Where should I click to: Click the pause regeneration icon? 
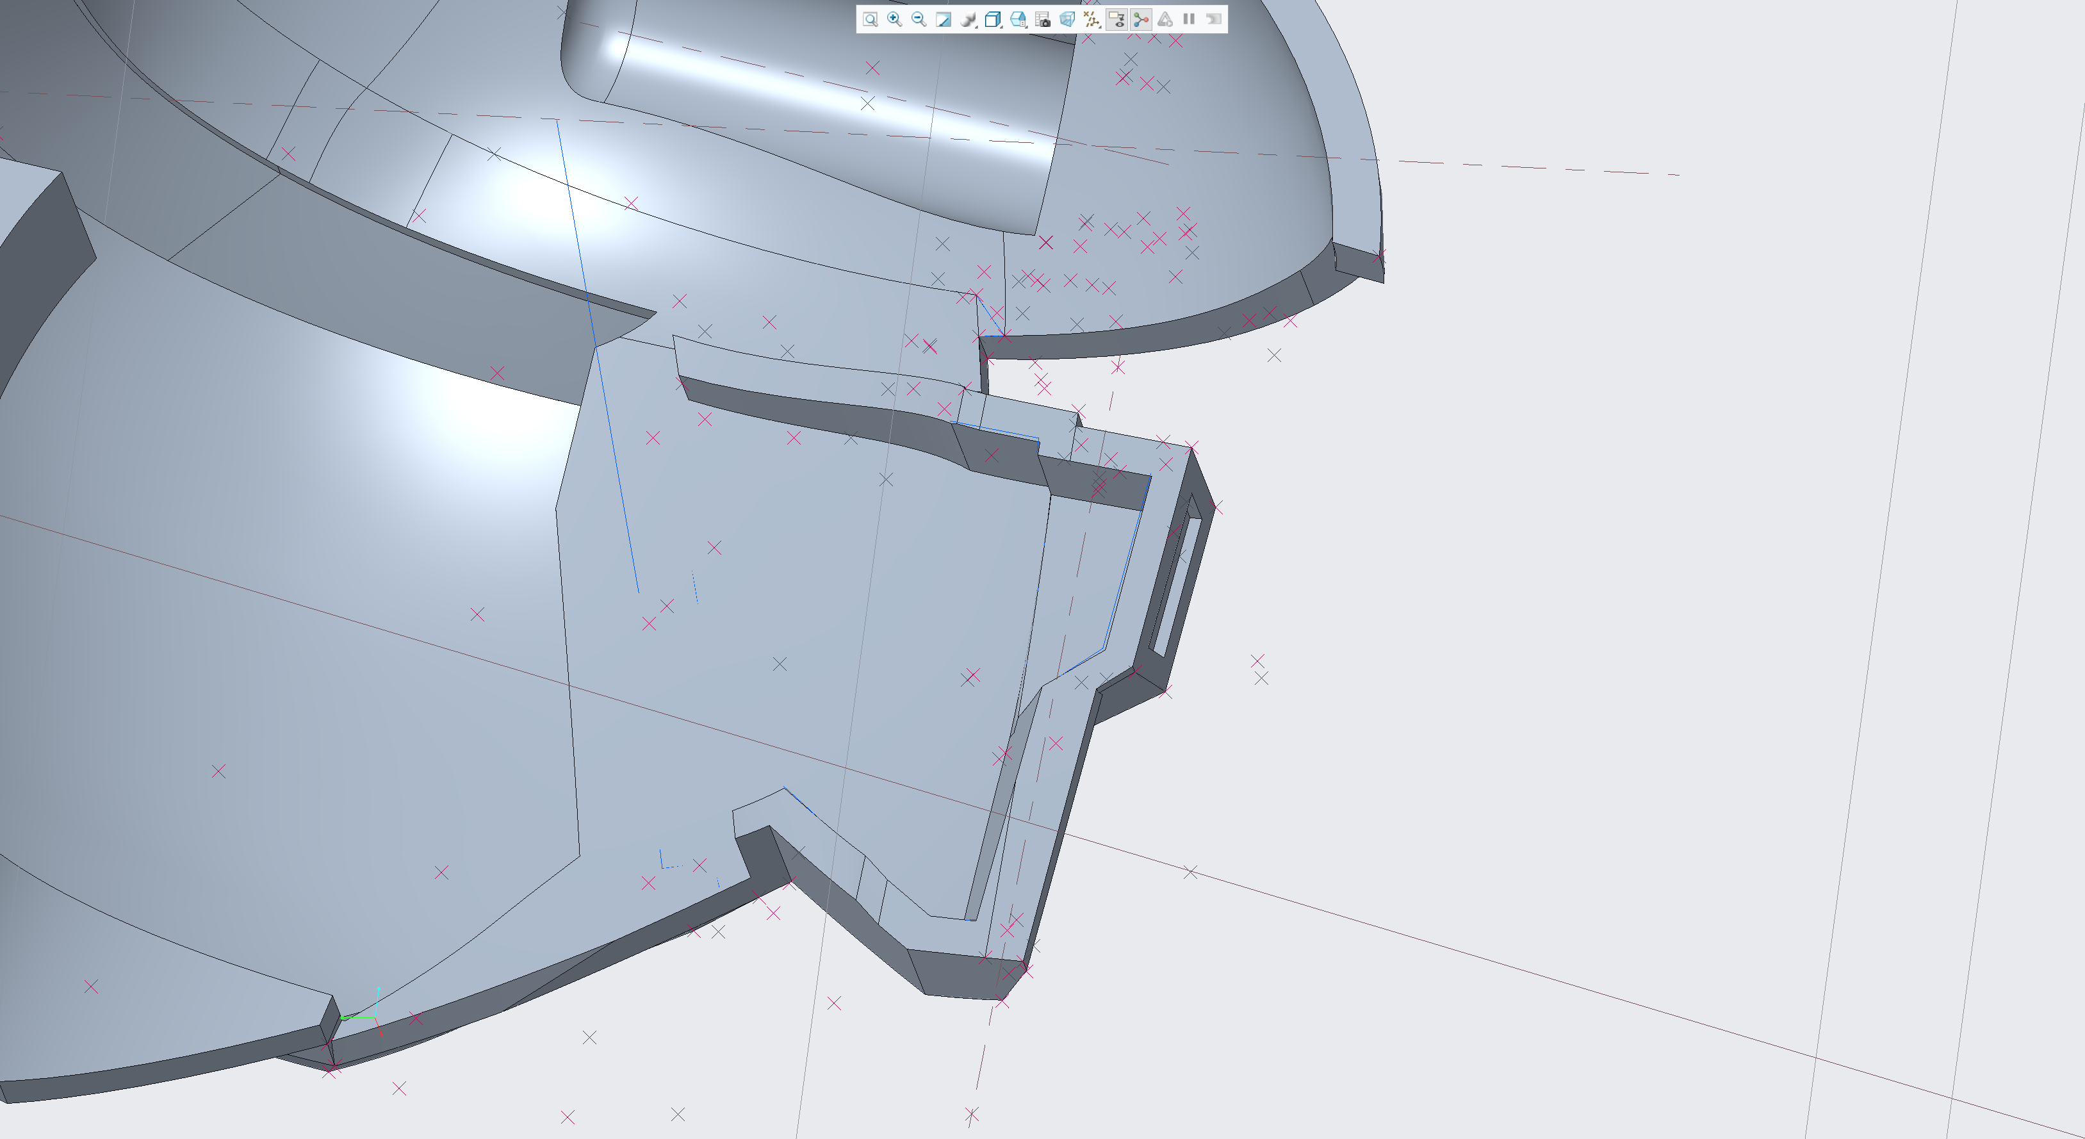[1189, 19]
